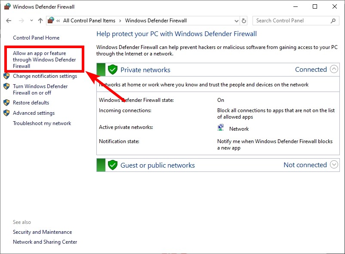
Task: Open Security and Maintenance
Action: pyautogui.click(x=43, y=232)
